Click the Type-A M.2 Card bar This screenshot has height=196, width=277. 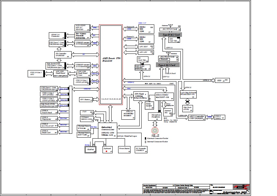tap(168, 65)
